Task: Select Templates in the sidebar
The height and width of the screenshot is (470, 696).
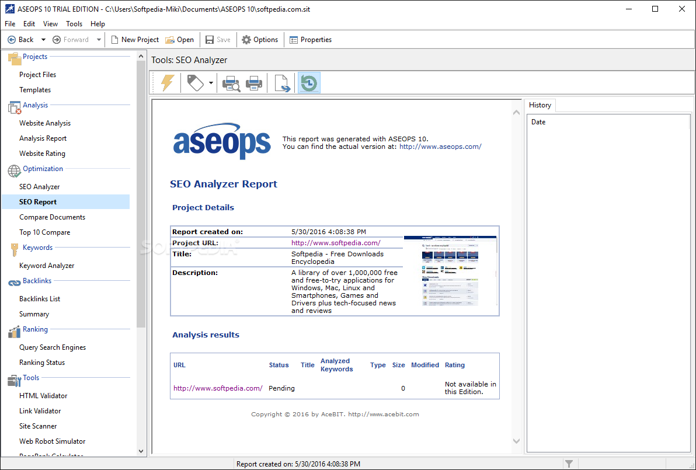Action: [x=35, y=90]
